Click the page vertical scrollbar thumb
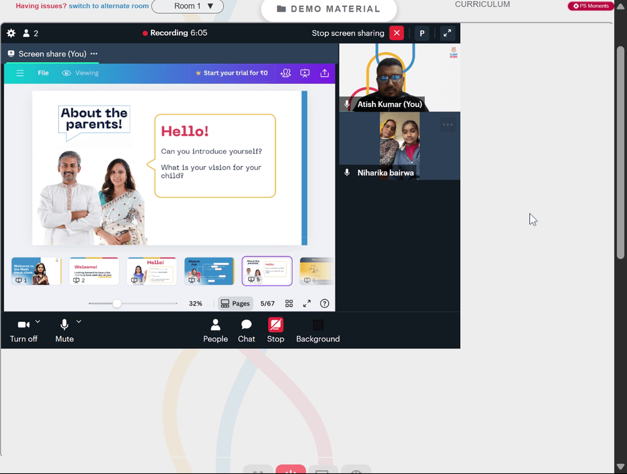This screenshot has height=474, width=627. (x=621, y=153)
